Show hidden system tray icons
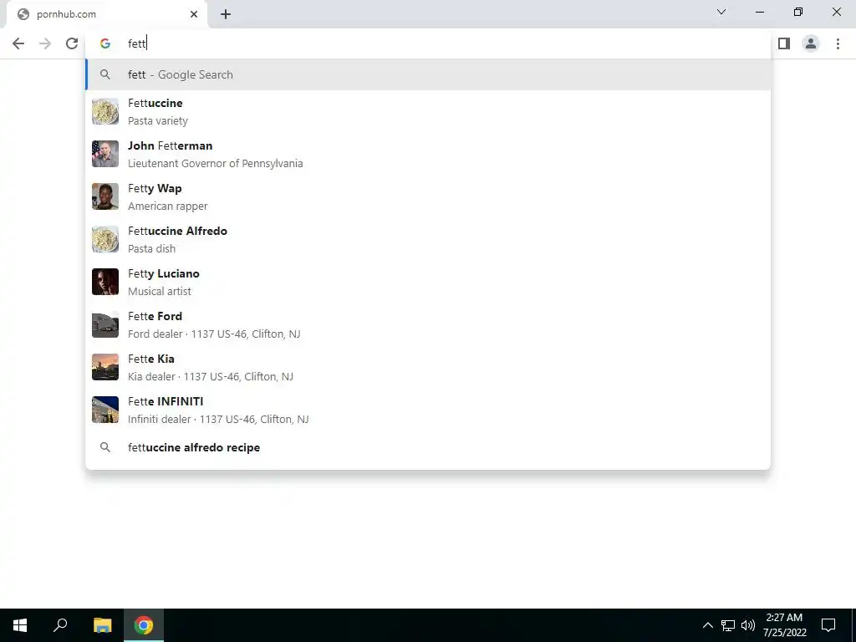 tap(707, 625)
